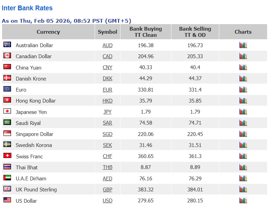274x211 pixels.
Task: View the US Dollar chart icon
Action: tap(243, 200)
